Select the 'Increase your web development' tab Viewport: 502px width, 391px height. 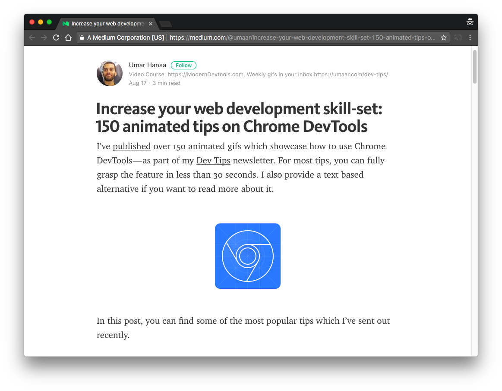click(107, 24)
